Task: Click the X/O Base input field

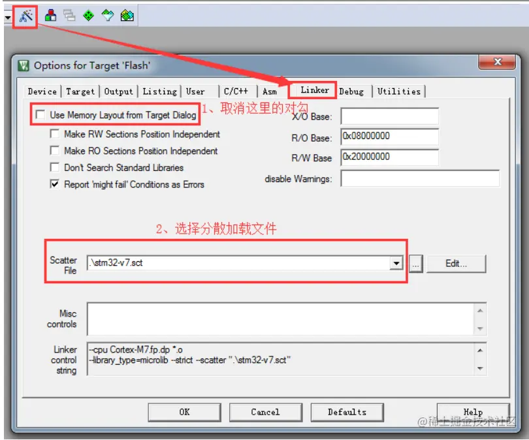Action: (390, 116)
